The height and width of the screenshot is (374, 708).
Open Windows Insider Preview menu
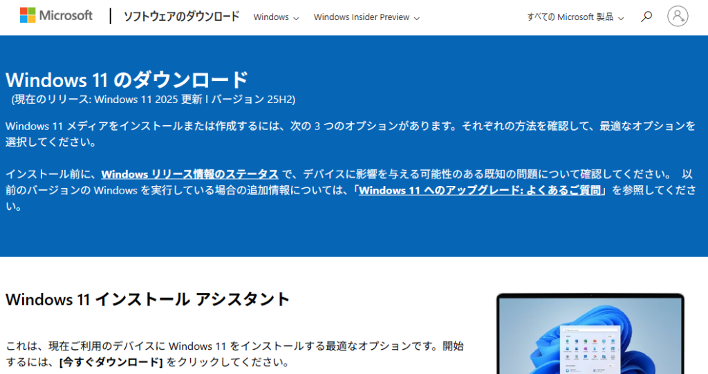click(x=361, y=17)
